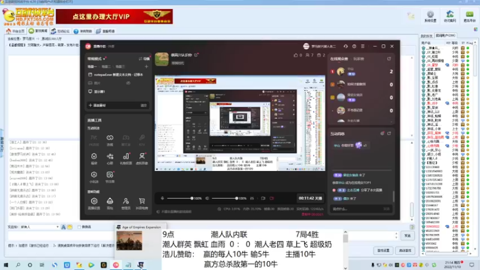
Task: Pop out the online audience panel
Action: (x=389, y=58)
